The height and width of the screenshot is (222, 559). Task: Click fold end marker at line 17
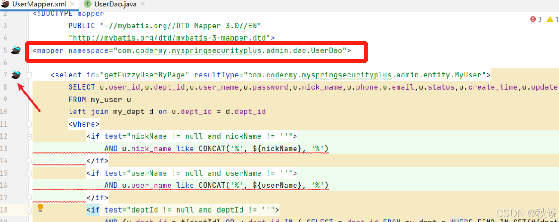(x=29, y=197)
